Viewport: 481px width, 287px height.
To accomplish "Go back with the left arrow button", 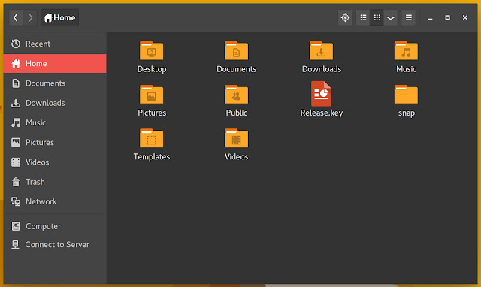I will 16,17.
